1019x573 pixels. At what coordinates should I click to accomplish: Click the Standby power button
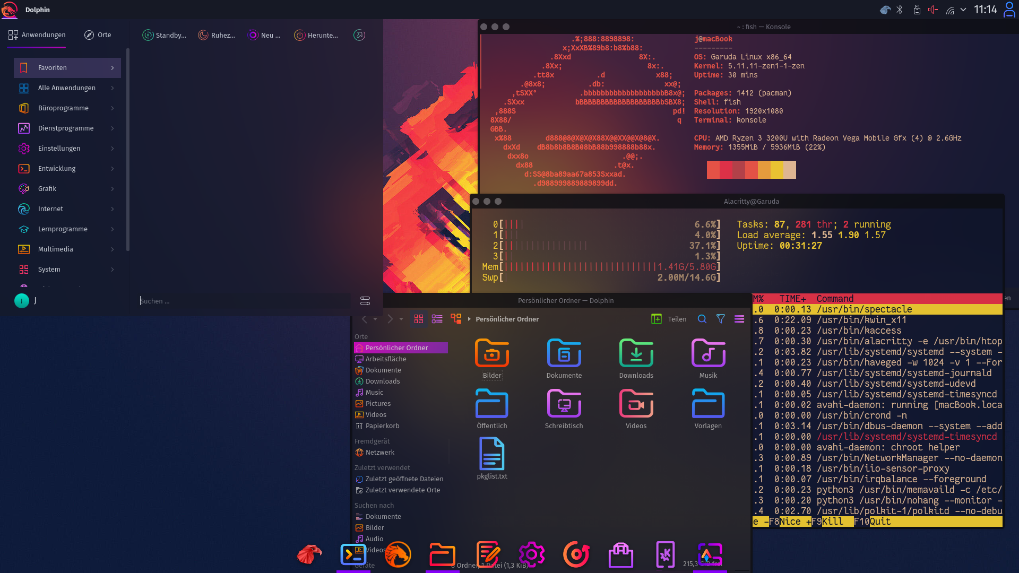tap(165, 35)
